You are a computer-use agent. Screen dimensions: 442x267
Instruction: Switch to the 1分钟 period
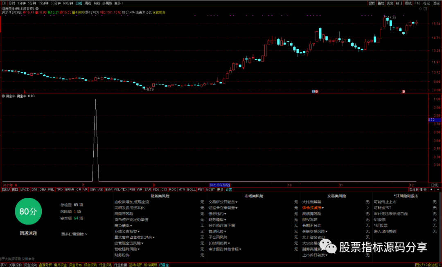[x=21, y=3]
